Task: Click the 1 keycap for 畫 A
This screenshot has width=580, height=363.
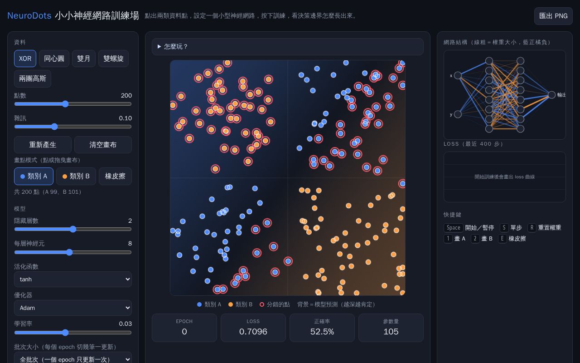Action: (448, 239)
